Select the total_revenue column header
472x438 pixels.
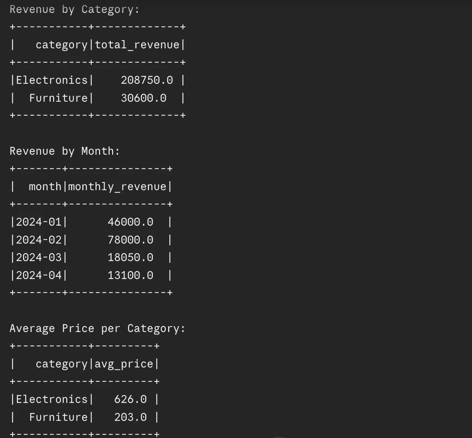pyautogui.click(x=137, y=45)
